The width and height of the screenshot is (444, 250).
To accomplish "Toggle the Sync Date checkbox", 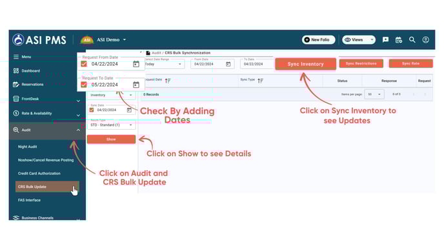I will 92,110.
